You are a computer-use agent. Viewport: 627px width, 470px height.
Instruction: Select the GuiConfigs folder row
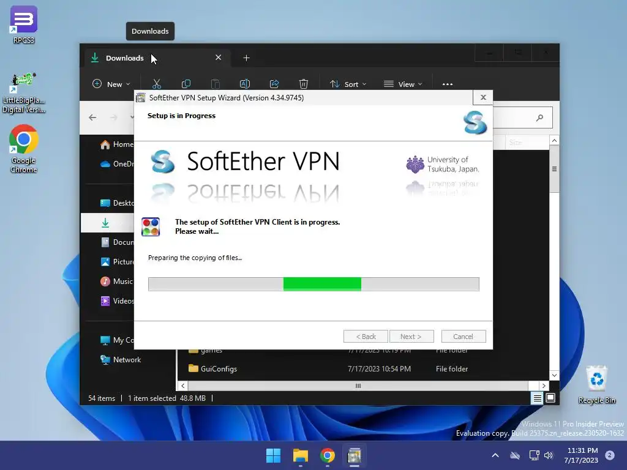[x=363, y=369]
